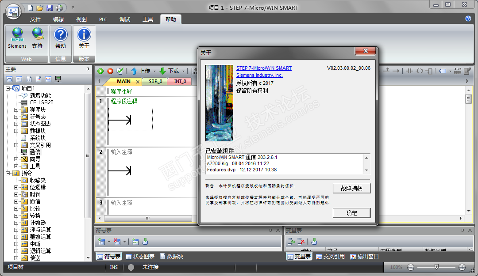Close the MAIN editor tab
478x276 pixels.
[138, 82]
